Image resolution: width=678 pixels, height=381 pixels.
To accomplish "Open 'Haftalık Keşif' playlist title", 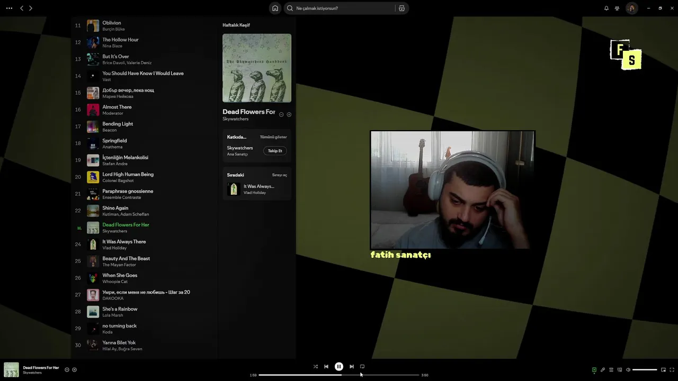I will (x=236, y=25).
